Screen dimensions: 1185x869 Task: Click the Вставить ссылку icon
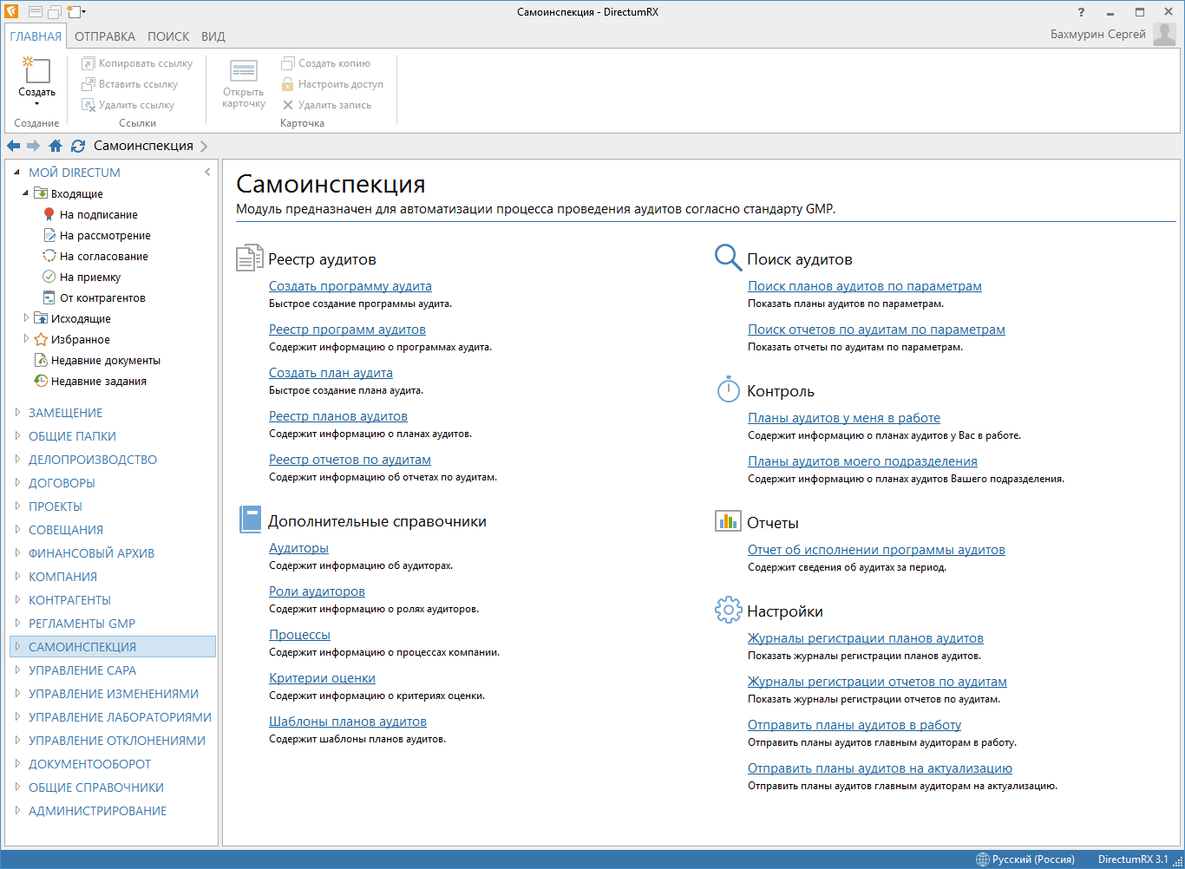coord(88,84)
